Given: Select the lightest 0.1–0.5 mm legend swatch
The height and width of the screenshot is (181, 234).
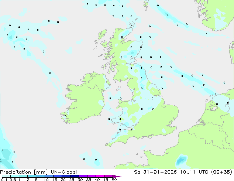Looking at the screenshot, I should pyautogui.click(x=6, y=176).
